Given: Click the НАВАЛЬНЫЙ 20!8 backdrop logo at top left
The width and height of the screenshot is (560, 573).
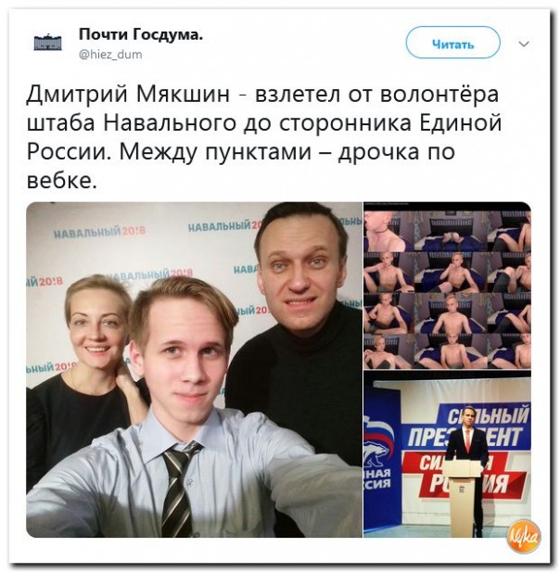Looking at the screenshot, I should [x=99, y=231].
